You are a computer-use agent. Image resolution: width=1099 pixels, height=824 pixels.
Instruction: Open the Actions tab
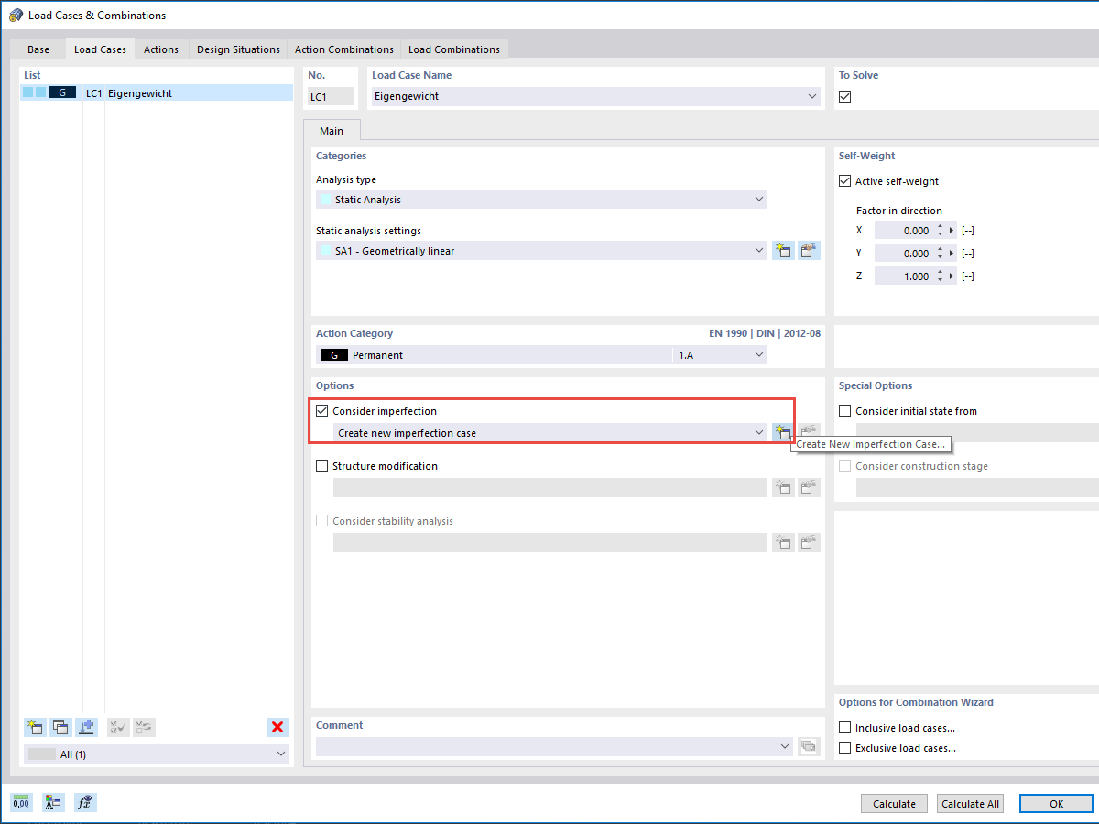[x=161, y=49]
